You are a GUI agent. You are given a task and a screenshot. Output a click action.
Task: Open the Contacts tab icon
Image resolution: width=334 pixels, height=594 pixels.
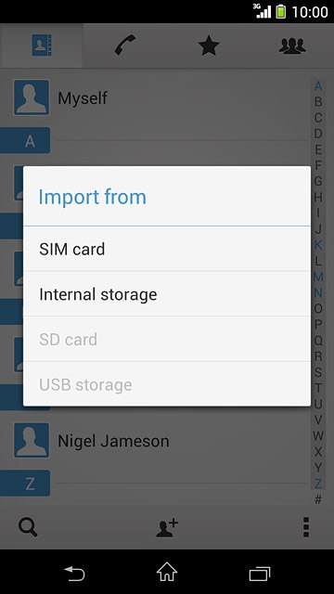point(42,45)
